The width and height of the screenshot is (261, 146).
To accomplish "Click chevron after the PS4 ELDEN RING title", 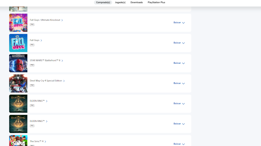I will (x=47, y=101).
